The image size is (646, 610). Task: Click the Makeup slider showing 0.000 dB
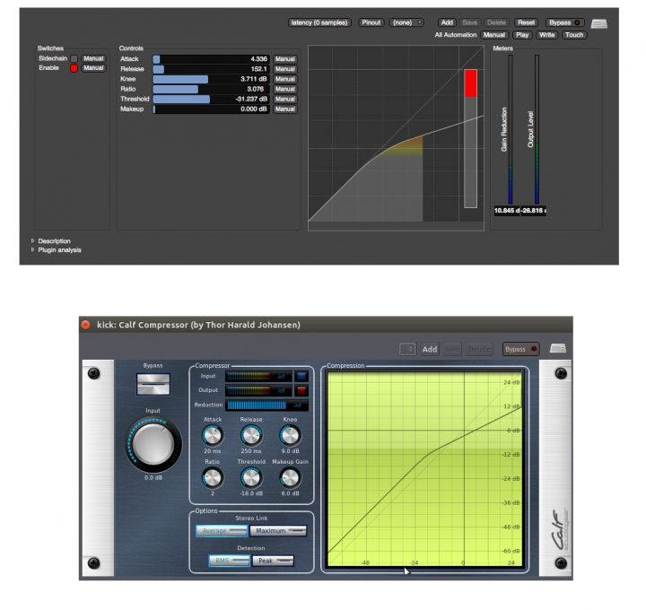point(211,109)
